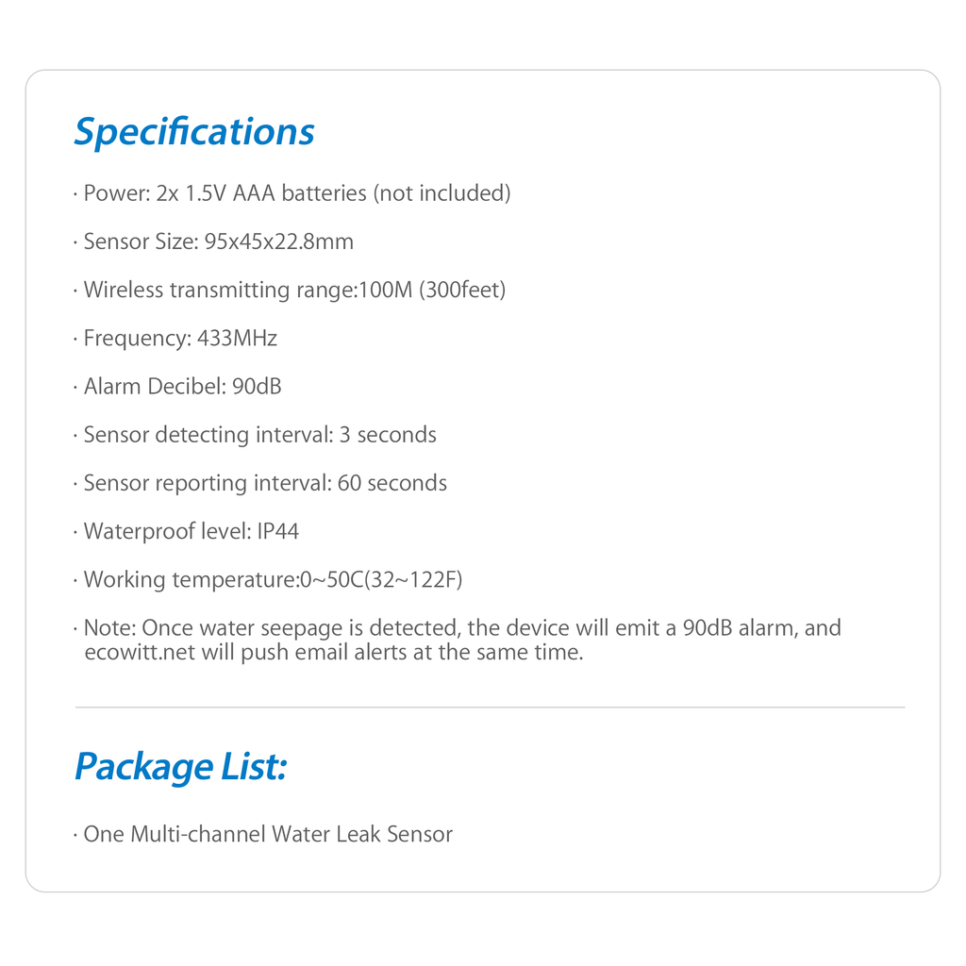Select the Working temperature specification line

click(272, 579)
